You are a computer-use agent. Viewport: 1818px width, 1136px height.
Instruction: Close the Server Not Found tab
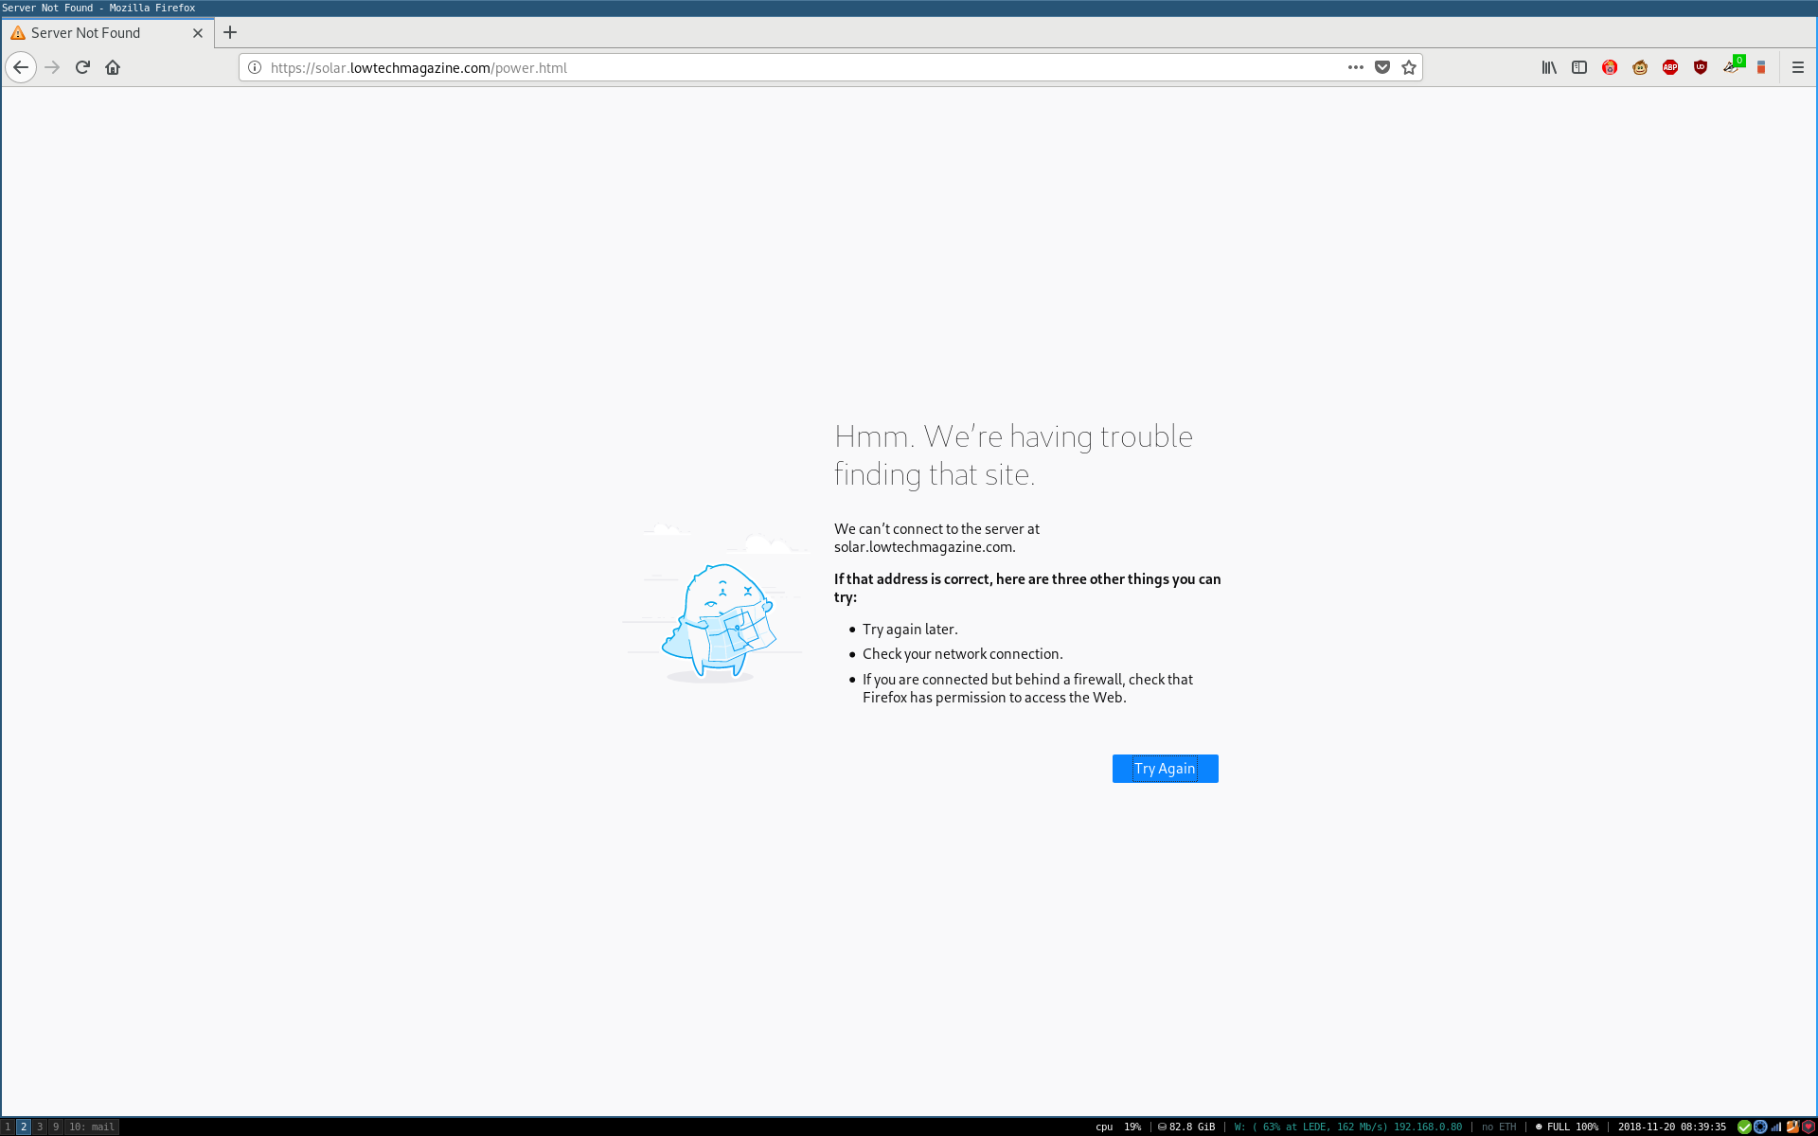pos(198,32)
